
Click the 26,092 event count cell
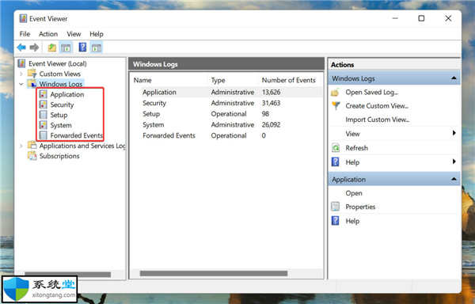coord(271,125)
